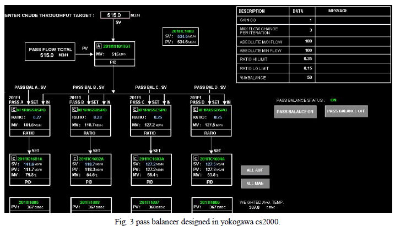
Task: Click the GAIN (K) data value cell
Action: (298, 20)
